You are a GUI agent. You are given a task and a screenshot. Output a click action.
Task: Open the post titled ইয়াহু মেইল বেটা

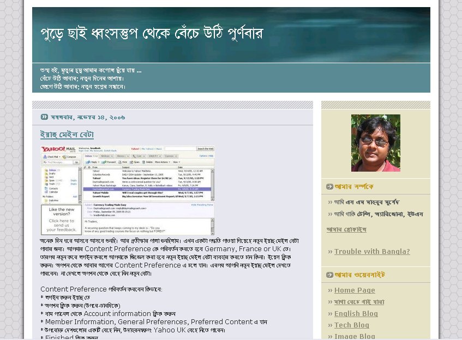[x=67, y=135]
